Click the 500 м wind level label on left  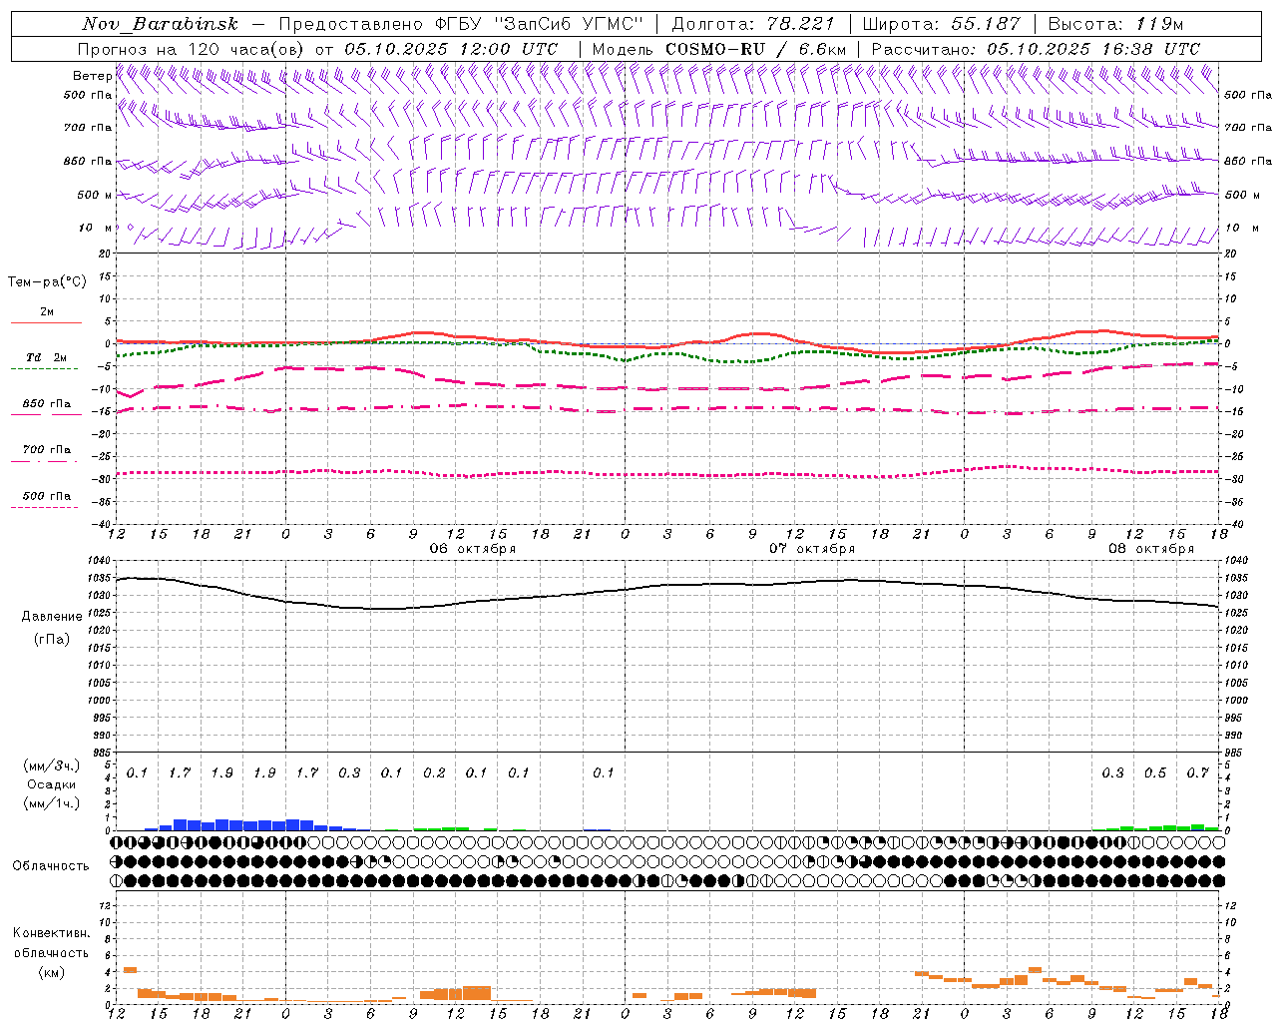(94, 196)
